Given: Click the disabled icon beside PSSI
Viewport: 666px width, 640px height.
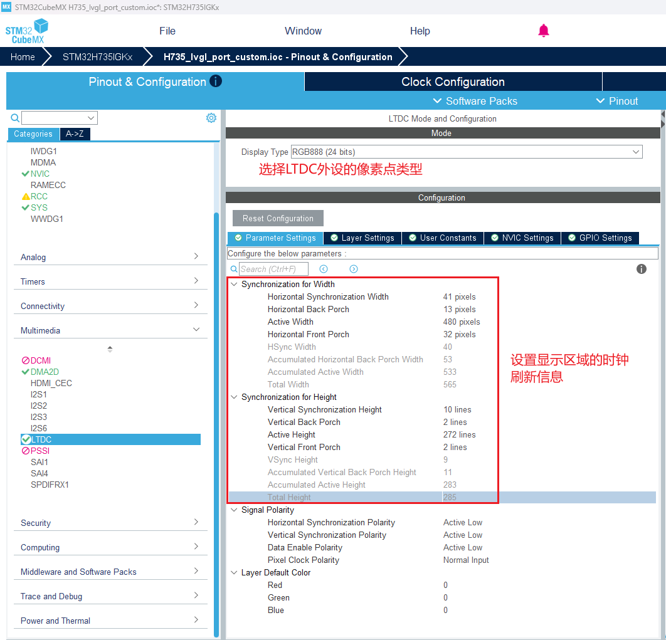Looking at the screenshot, I should tap(26, 451).
